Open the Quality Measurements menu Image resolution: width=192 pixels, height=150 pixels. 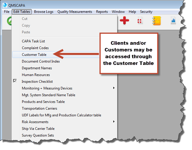coord(75,12)
